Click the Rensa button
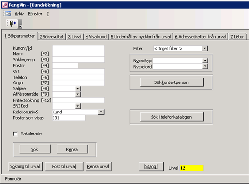The height and width of the screenshot is (184, 249). click(72, 149)
